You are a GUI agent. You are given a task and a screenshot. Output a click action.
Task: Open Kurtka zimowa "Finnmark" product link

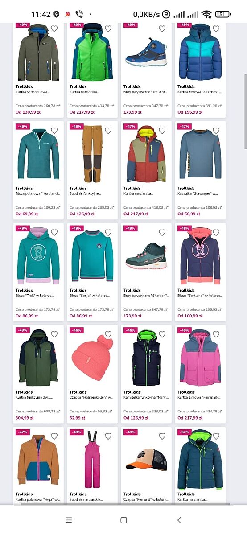click(x=200, y=397)
